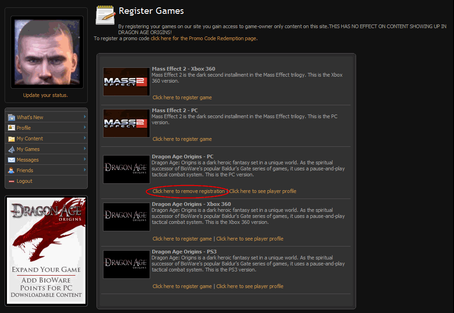Click the Register Games notepad icon
Image resolution: width=454 pixels, height=313 pixels.
[105, 15]
